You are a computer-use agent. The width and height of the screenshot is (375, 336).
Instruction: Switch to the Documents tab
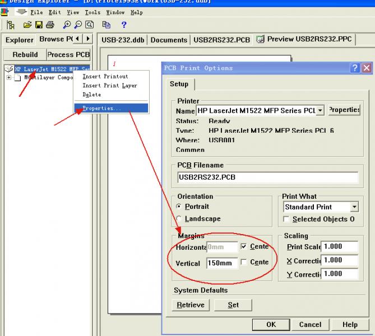169,40
